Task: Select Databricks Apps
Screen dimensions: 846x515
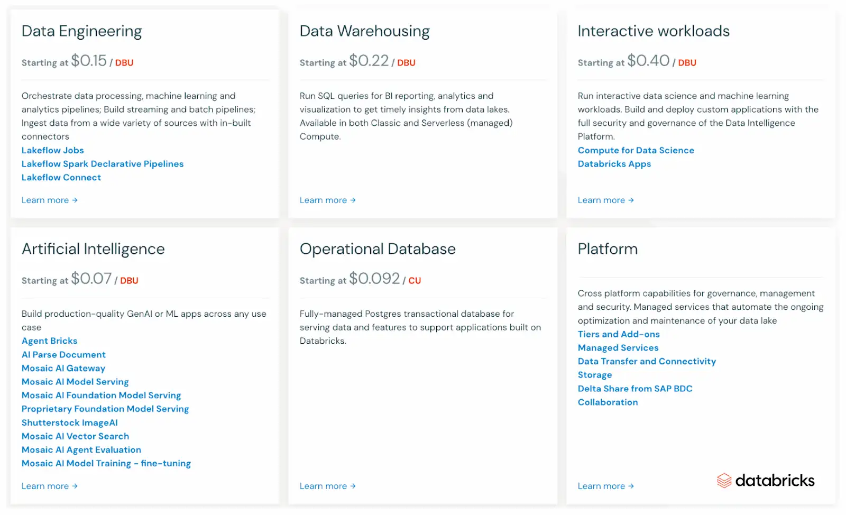Action: 614,164
